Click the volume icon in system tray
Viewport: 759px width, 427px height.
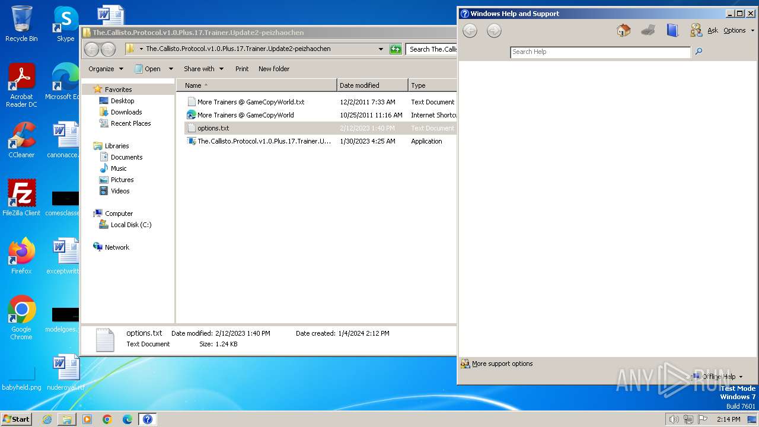coord(674,419)
